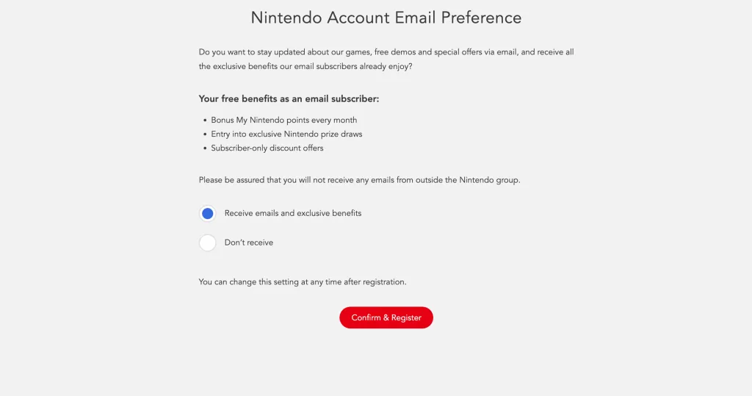Select the blue "Receive emails" radio button
Image resolution: width=752 pixels, height=396 pixels.
coord(207,213)
